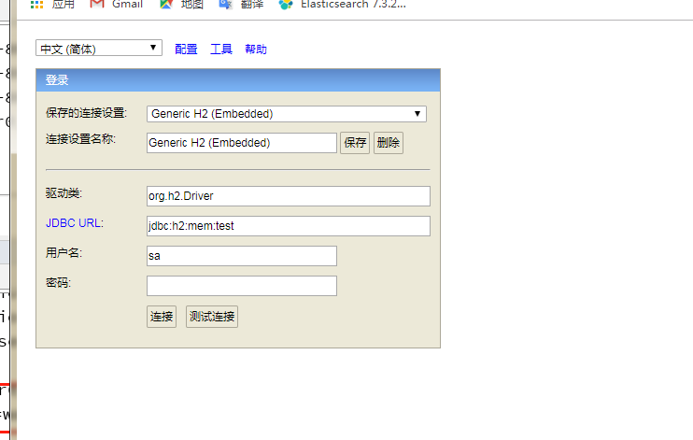Expand the language dropdown 中文 (简体)
The image size is (693, 440).
pyautogui.click(x=99, y=49)
